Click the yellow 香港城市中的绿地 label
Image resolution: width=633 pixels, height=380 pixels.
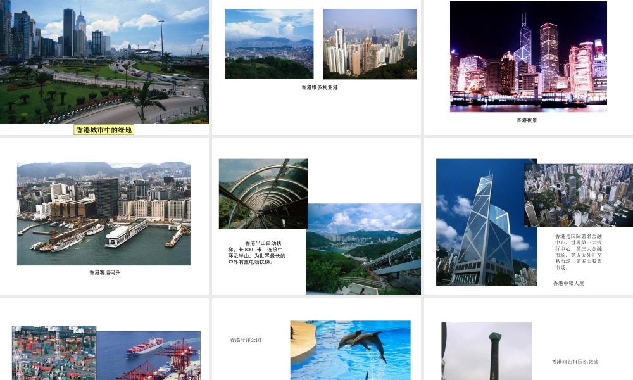(x=104, y=130)
